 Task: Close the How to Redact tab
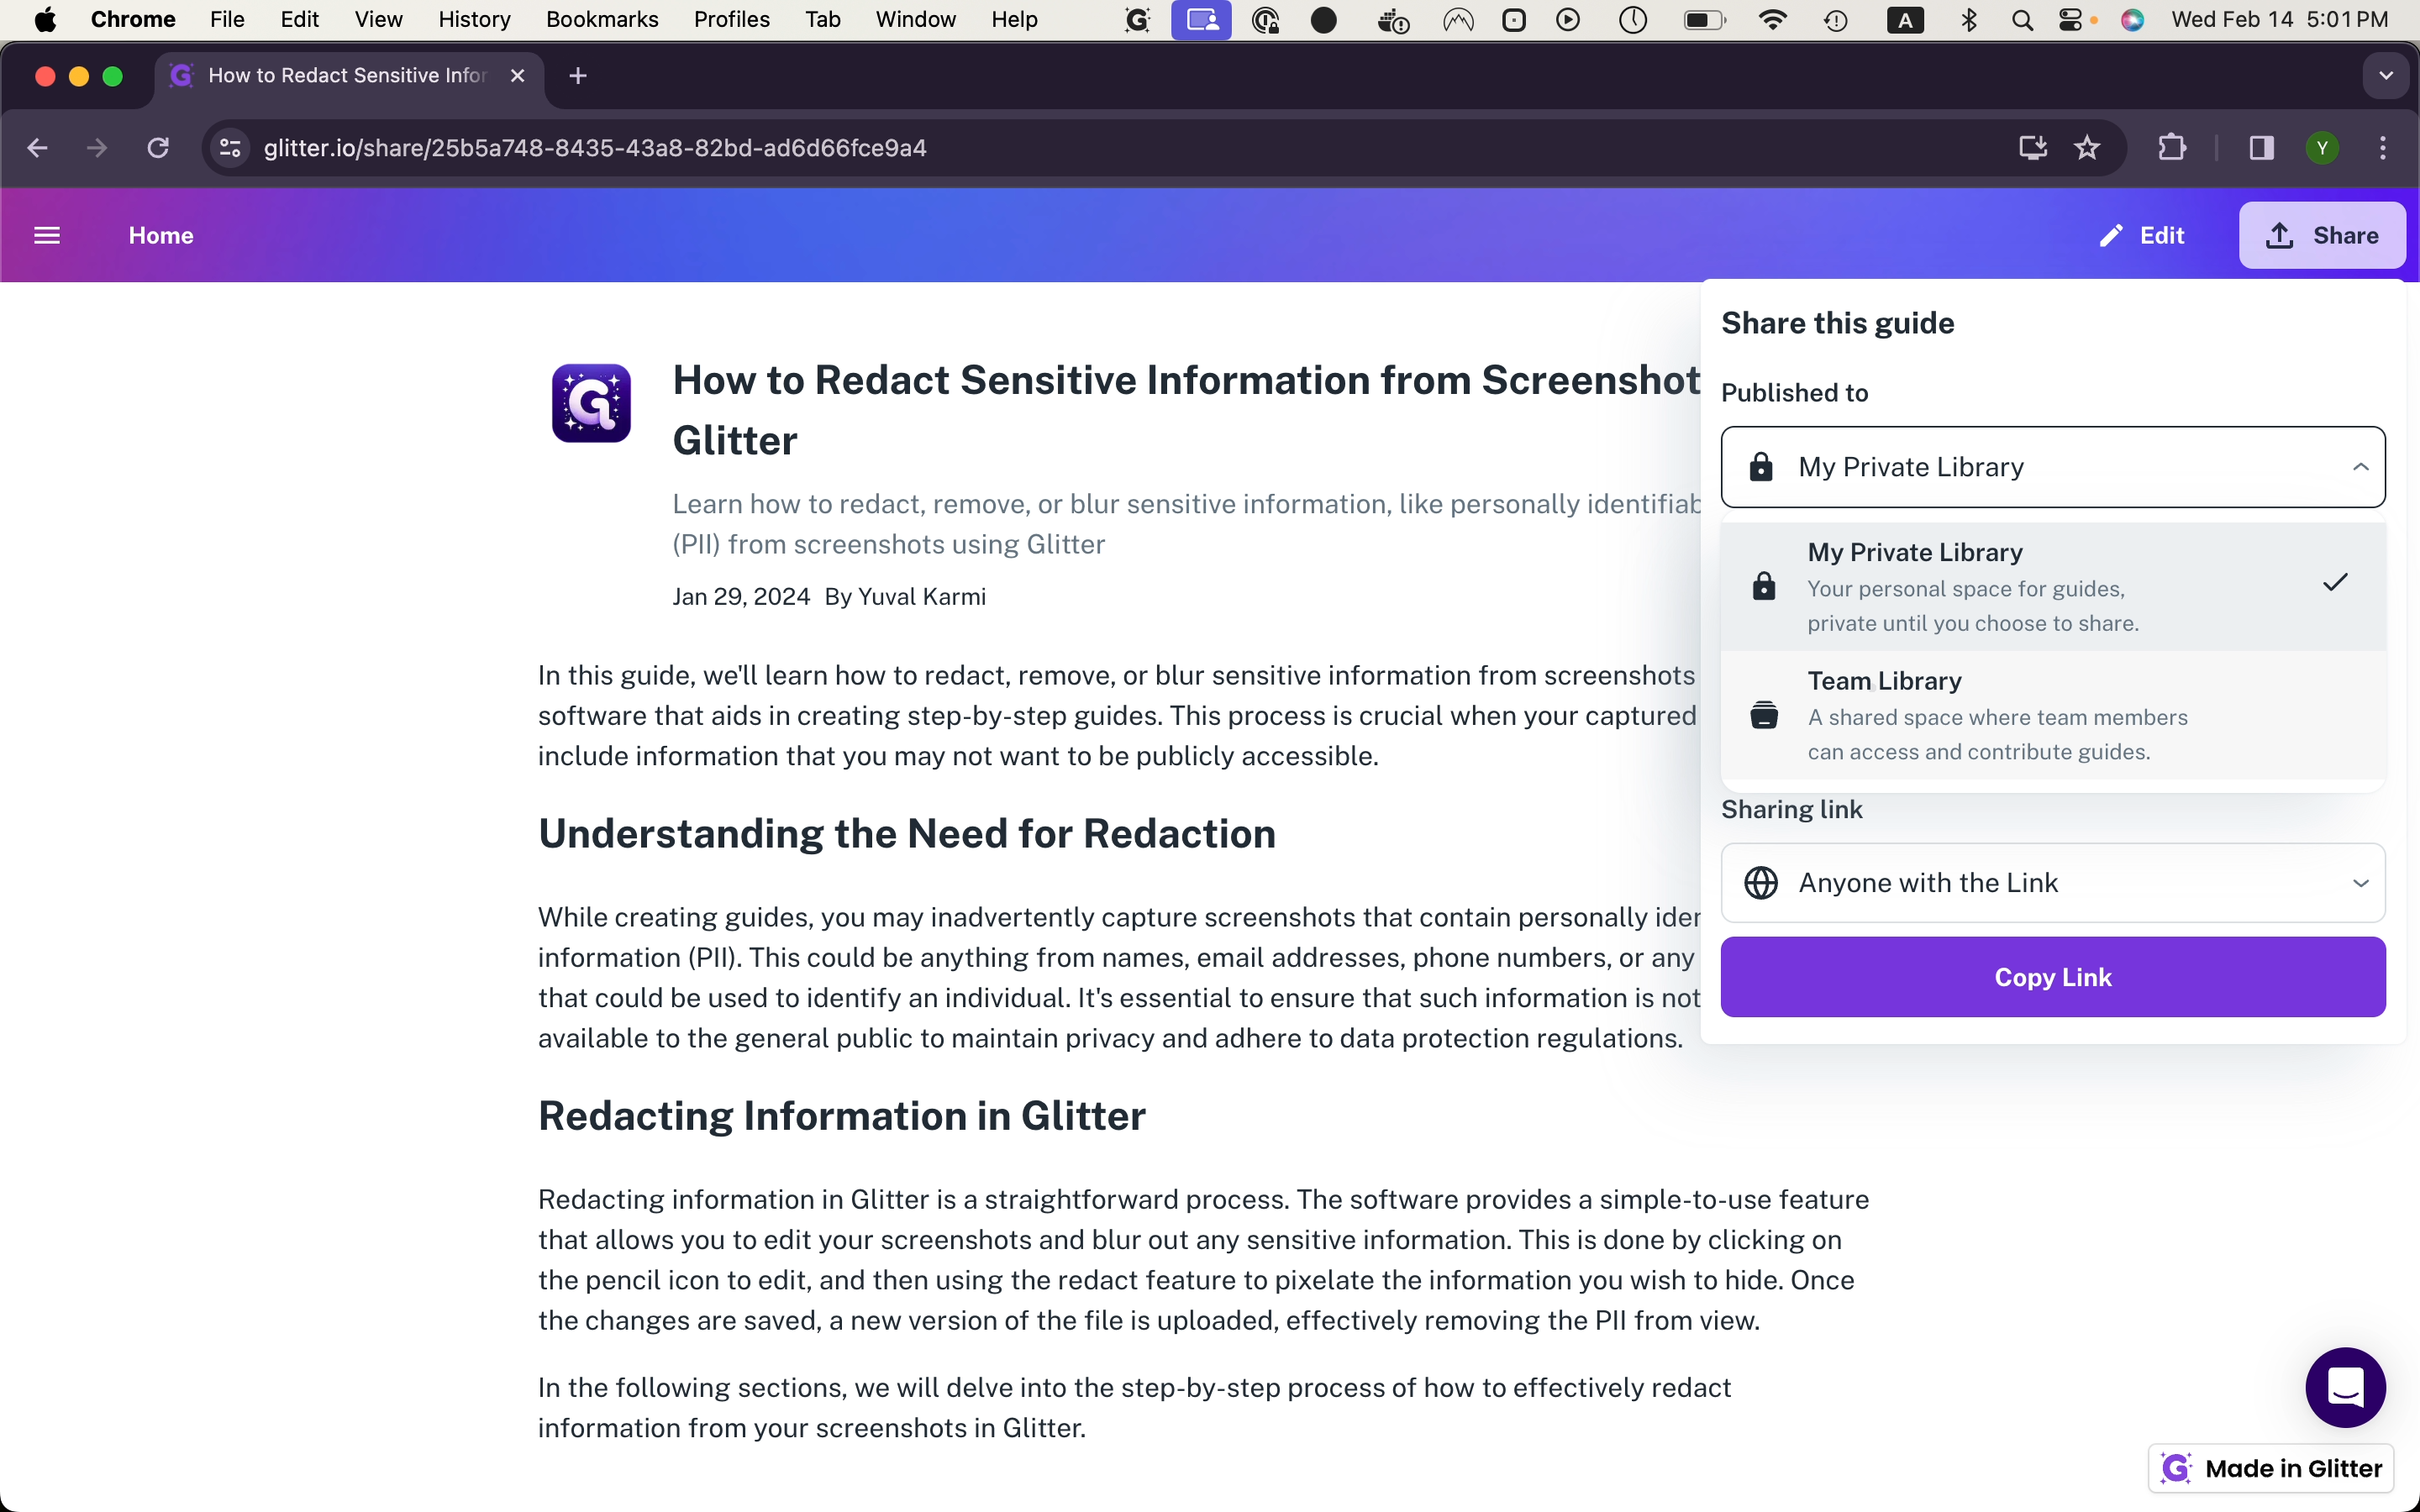point(517,76)
